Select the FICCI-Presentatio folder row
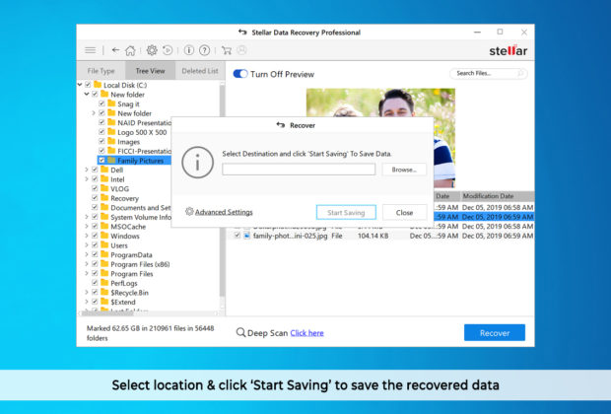 136,151
